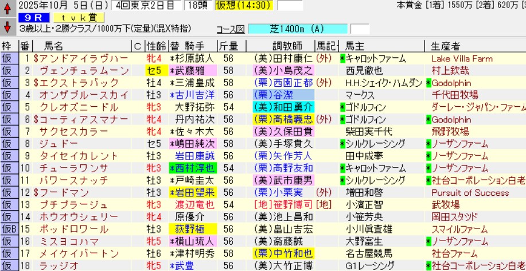The image size is (526, 271).
Task: Click the red up arrow for previous race
Action: tap(6, 9)
